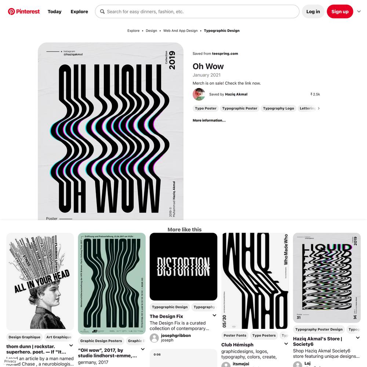Expand the thom dunn pin description
This screenshot has width=367, height=367.
[x=71, y=345]
